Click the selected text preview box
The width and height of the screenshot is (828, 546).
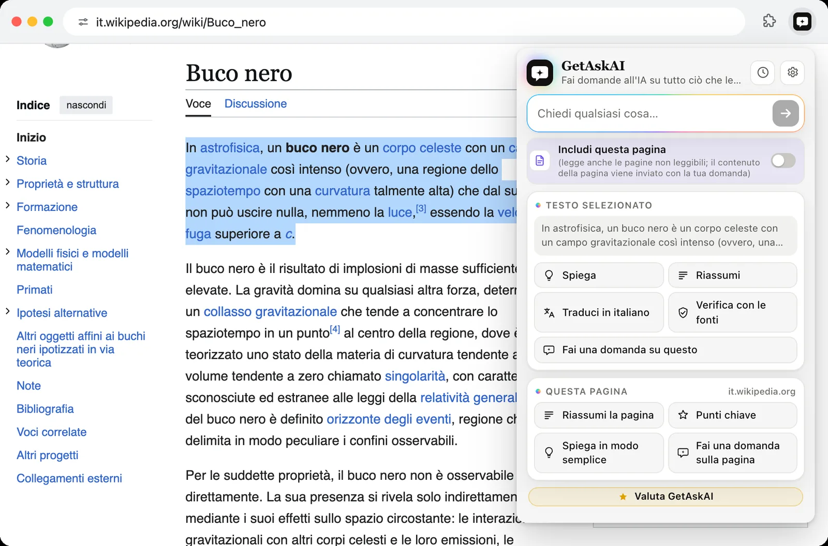(x=666, y=235)
